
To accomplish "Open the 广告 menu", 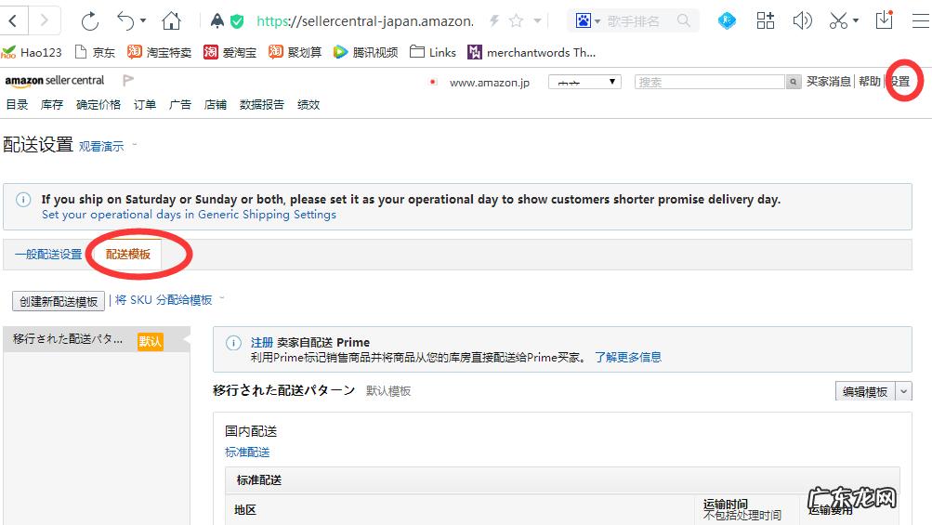I will (x=180, y=105).
